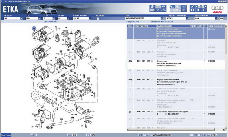Open the ELSA repair info icon
Image resolution: width=228 pixels, height=137 pixels.
point(172,7)
